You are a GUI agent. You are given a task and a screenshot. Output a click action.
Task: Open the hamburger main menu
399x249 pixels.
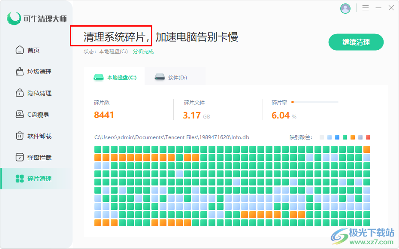click(x=366, y=8)
